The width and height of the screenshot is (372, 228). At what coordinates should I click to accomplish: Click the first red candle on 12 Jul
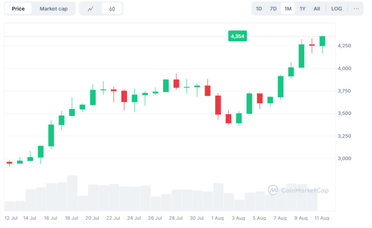[9, 163]
